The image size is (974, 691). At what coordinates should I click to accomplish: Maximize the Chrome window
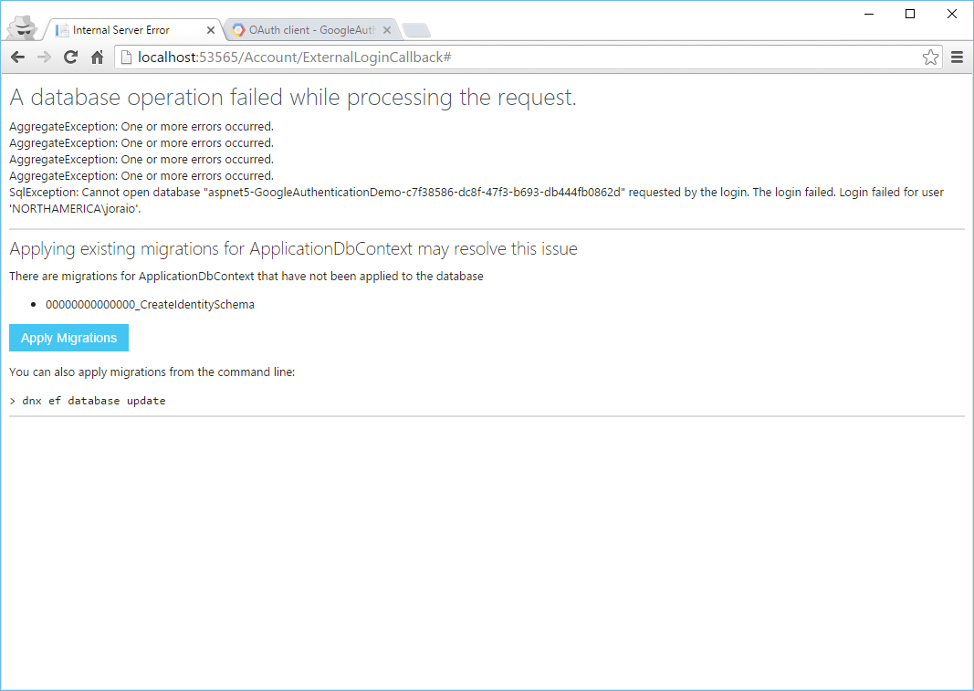click(x=910, y=14)
